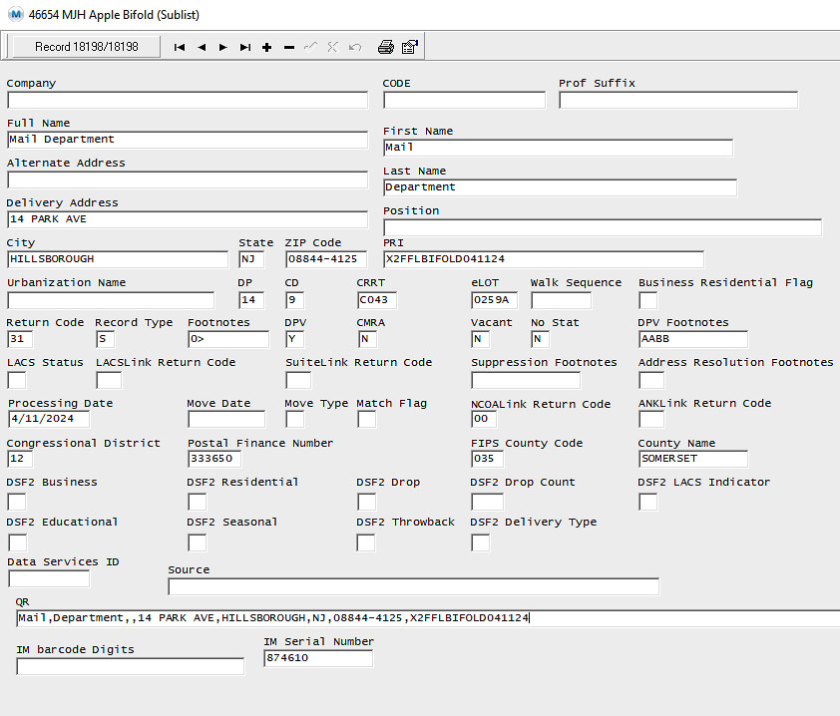Delete record using the minus icon

click(289, 47)
